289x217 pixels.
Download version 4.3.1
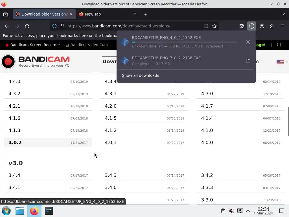(144, 94)
